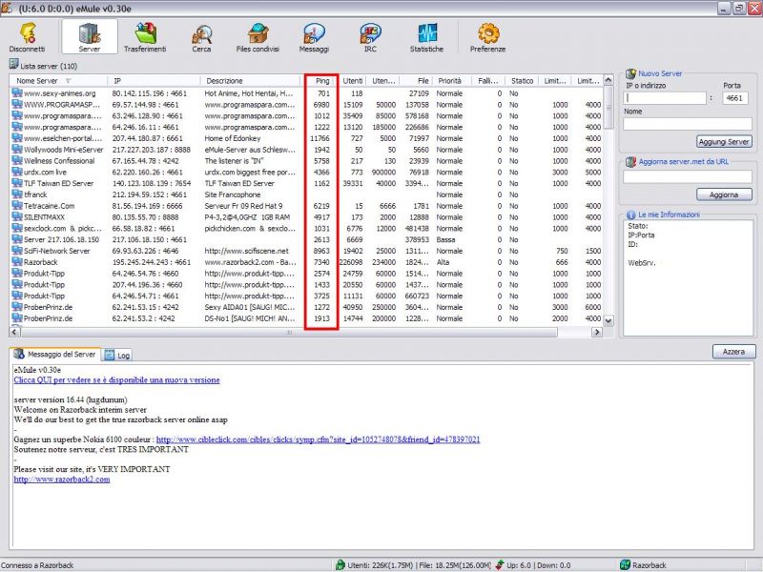Viewport: 763px width, 572px height.
Task: Click the status bar upload/download arrows icon
Action: pos(500,565)
